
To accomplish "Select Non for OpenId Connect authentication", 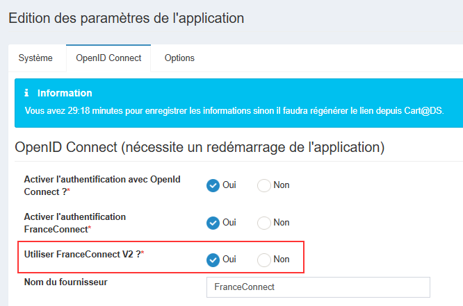I will [x=264, y=185].
